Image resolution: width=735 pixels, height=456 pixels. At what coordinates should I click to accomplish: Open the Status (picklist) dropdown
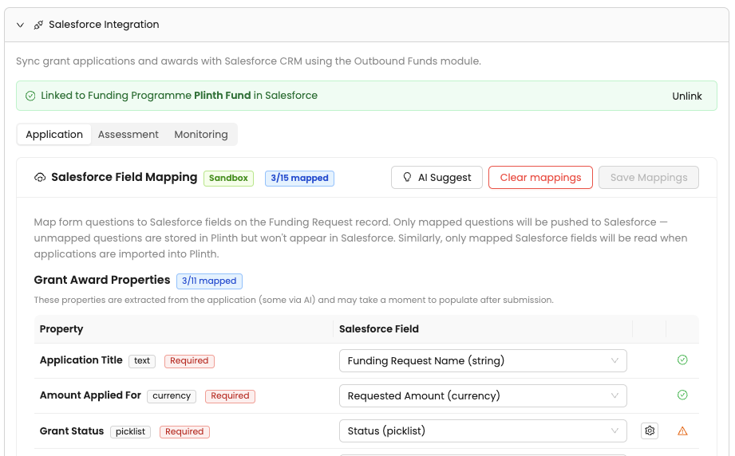[x=483, y=430]
